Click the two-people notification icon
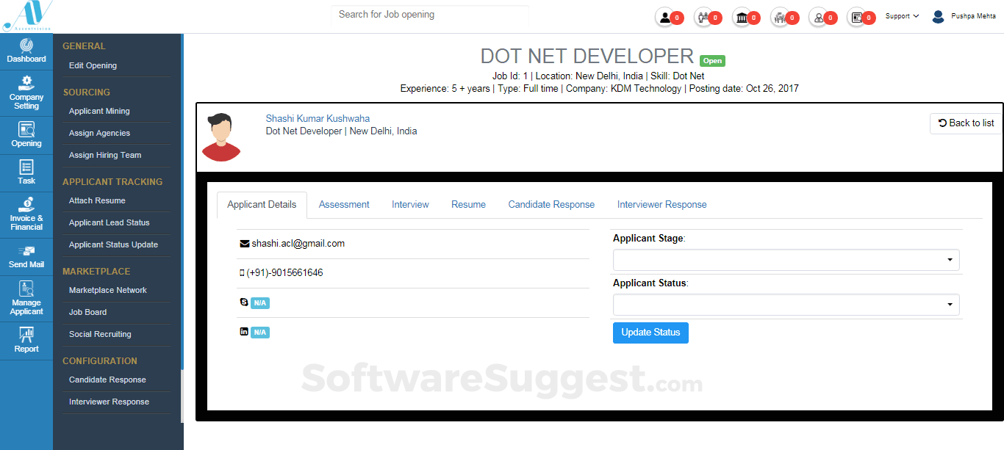Screen dimensions: 1004x450 click(x=704, y=18)
